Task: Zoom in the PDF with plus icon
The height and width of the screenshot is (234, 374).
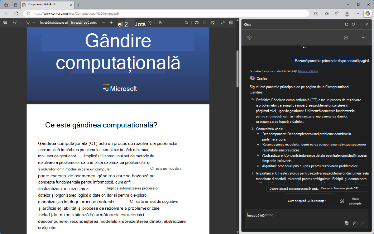Action: coord(112,23)
